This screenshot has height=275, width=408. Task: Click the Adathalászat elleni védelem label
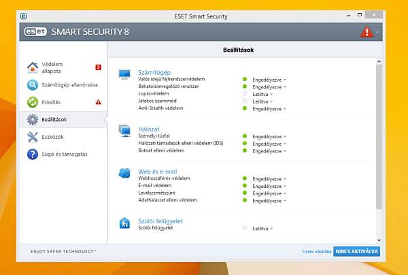167,200
